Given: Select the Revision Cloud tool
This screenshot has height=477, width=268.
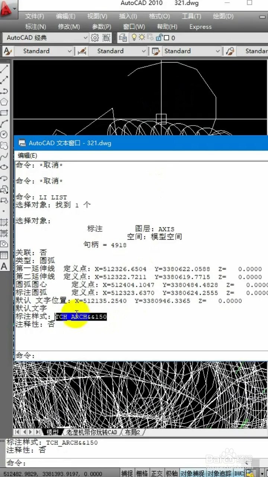Looking at the screenshot, I should tap(4, 145).
